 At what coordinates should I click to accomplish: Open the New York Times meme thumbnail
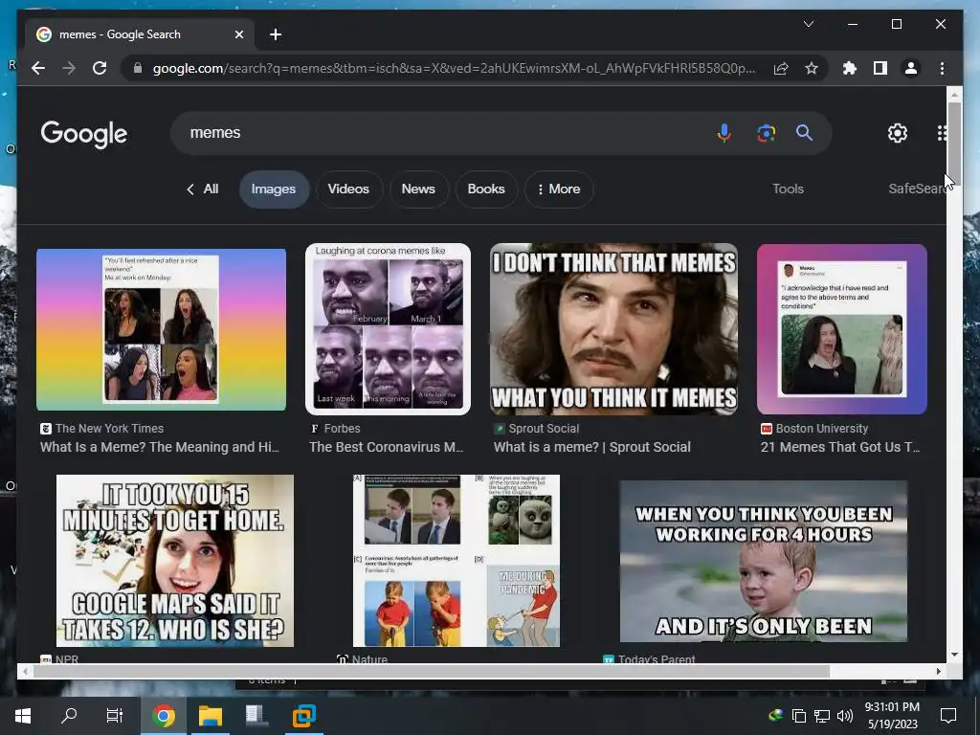tap(161, 329)
